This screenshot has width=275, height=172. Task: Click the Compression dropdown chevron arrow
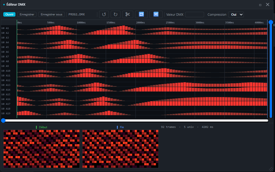[241, 15]
